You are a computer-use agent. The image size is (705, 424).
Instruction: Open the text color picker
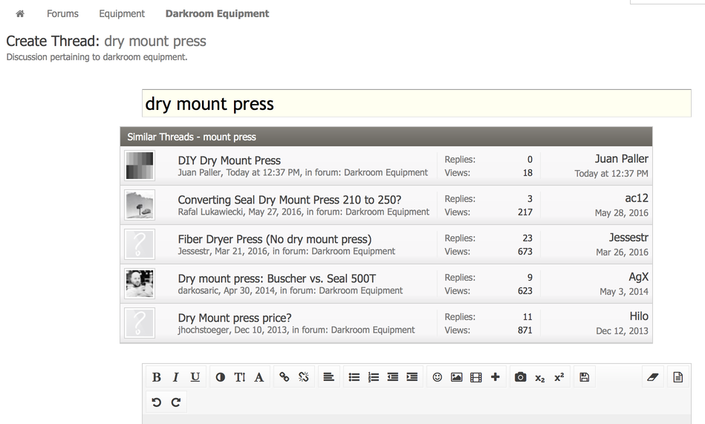(221, 377)
